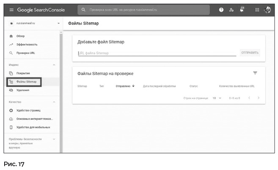The image size is (278, 170).
Task: Expand Проблемы безопасности section
Action: [x=54, y=139]
